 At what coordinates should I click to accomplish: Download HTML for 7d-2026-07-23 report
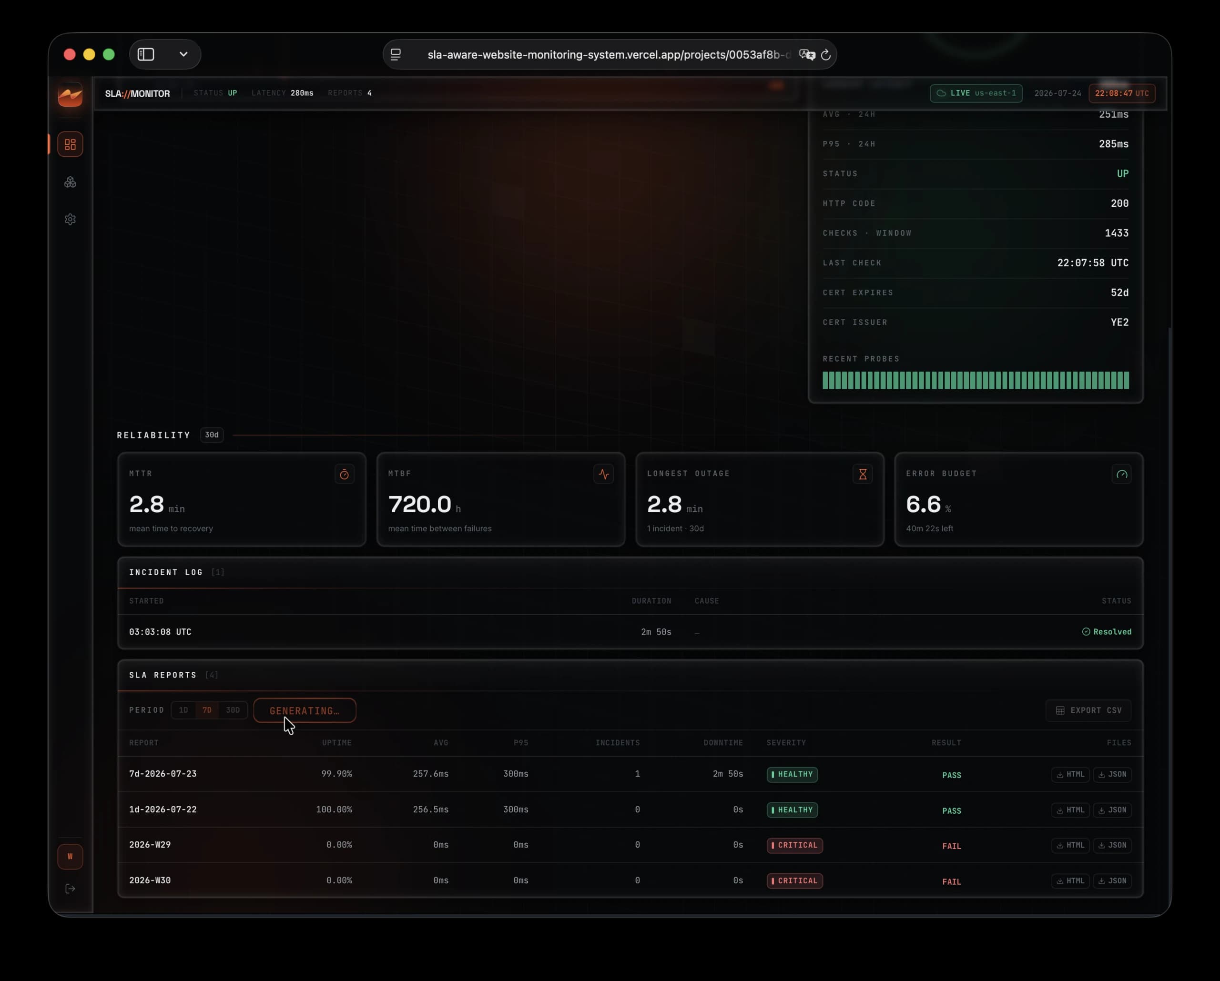pyautogui.click(x=1070, y=775)
